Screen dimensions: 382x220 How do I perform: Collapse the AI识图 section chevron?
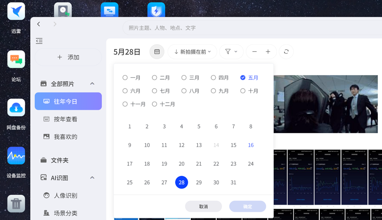pos(92,178)
